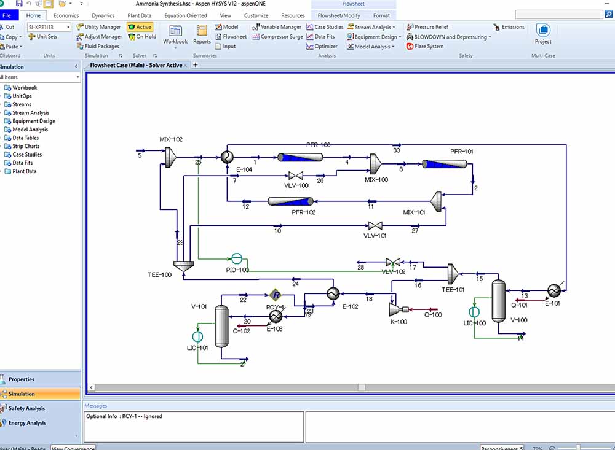Expand the Equipment Design dropdown
The image size is (615, 450).
[x=400, y=37]
